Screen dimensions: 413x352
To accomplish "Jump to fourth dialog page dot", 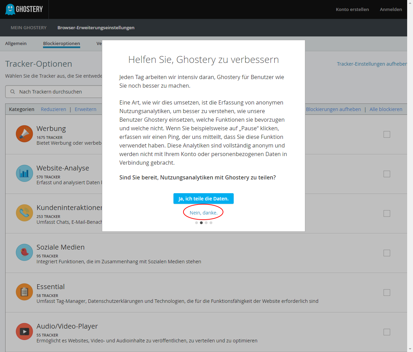I will click(211, 223).
